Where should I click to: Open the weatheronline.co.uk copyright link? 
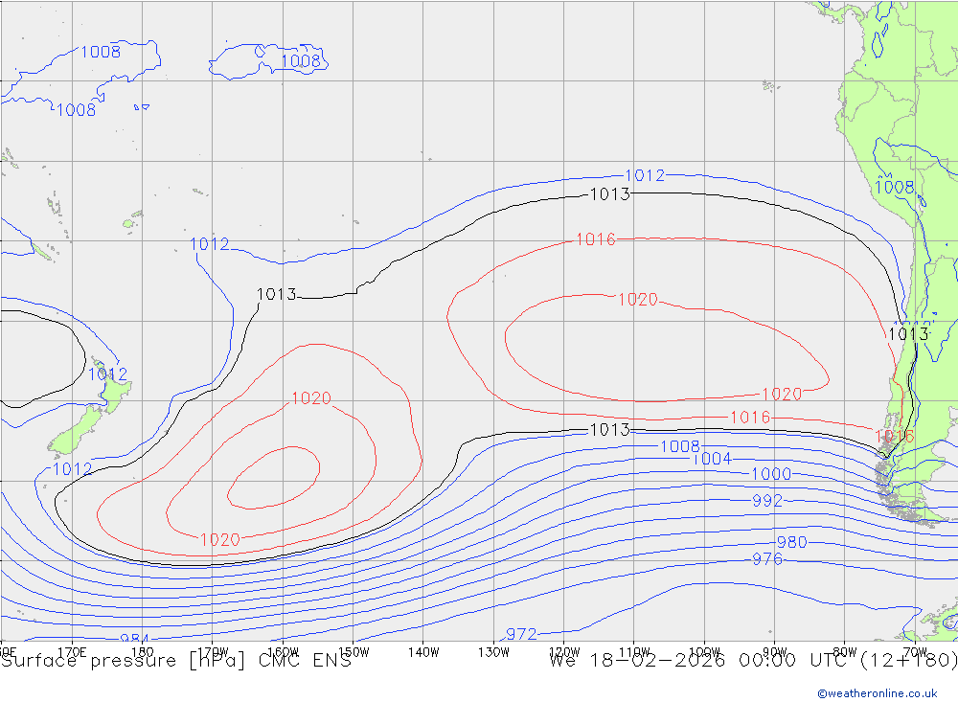[x=878, y=693]
